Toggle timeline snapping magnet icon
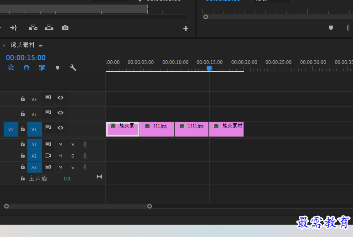This screenshot has width=353, height=237. [26, 68]
